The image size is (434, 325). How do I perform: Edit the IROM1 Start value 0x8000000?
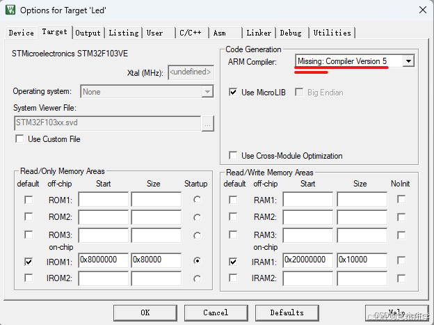[x=103, y=260]
